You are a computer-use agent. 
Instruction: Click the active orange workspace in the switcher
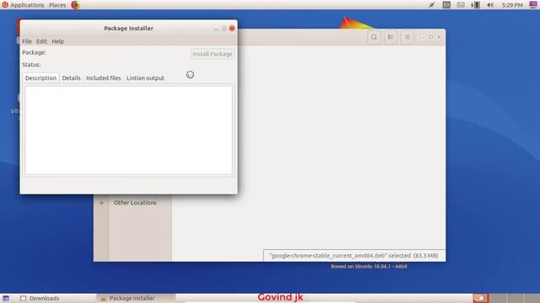(481, 298)
